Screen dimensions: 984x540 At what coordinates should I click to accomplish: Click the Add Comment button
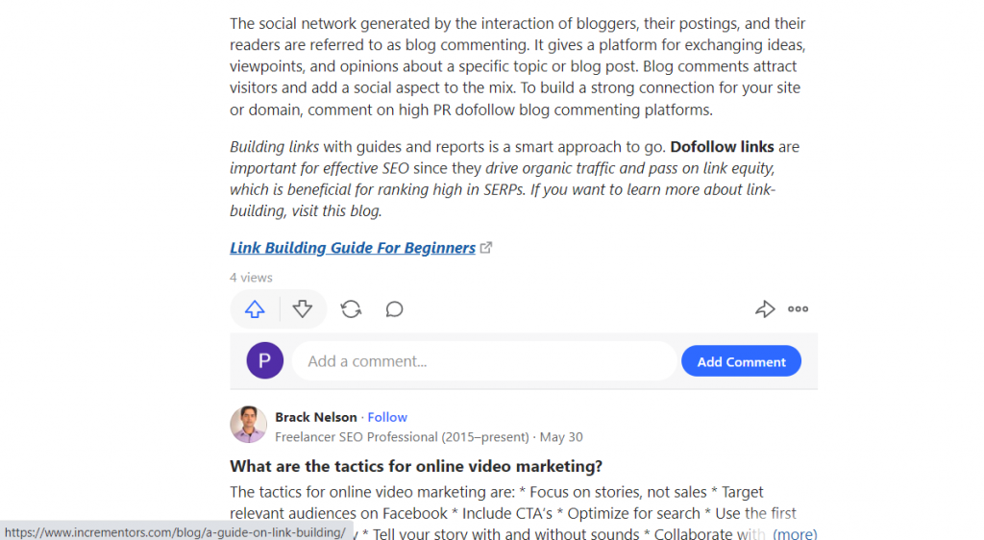pos(741,361)
